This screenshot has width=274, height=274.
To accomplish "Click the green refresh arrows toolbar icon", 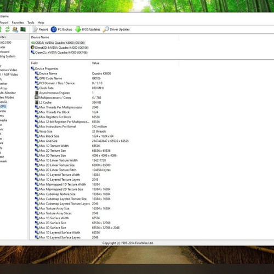I will pyautogui.click(x=8, y=30).
